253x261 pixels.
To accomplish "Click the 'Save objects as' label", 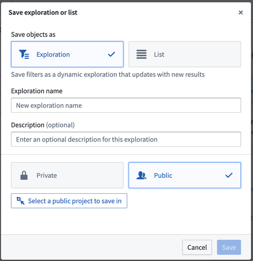I will click(x=33, y=34).
